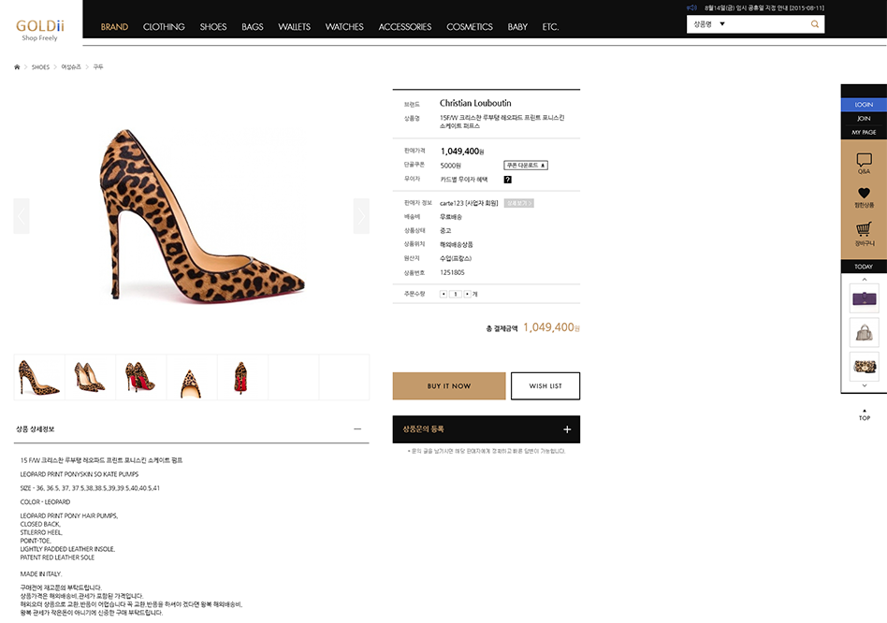Click the search magnifier icon
887x623 pixels.
pos(815,24)
